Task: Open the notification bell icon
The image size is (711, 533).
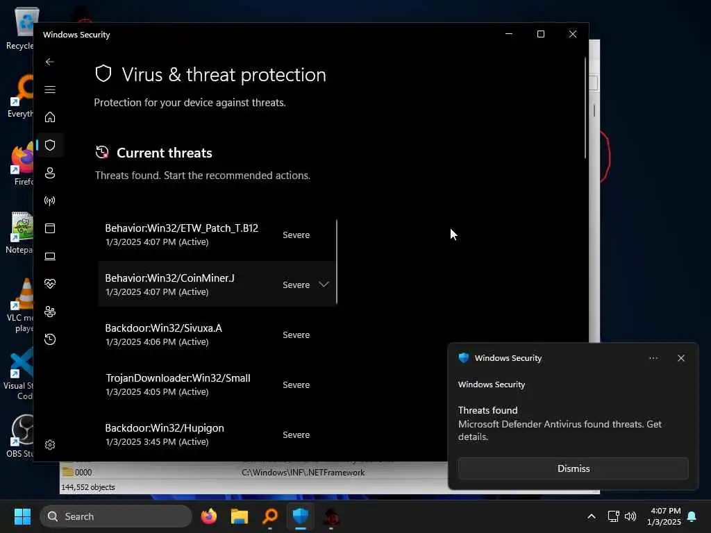Action: (692, 516)
